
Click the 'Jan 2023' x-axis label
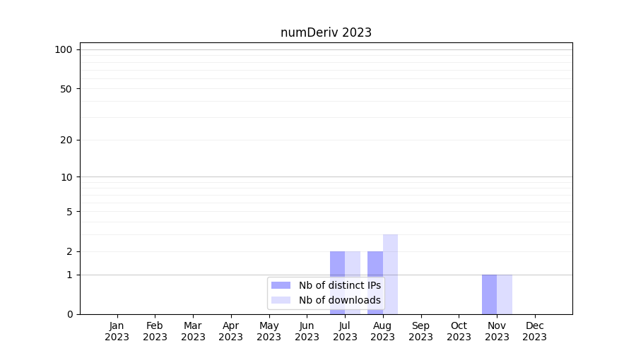(x=117, y=331)
